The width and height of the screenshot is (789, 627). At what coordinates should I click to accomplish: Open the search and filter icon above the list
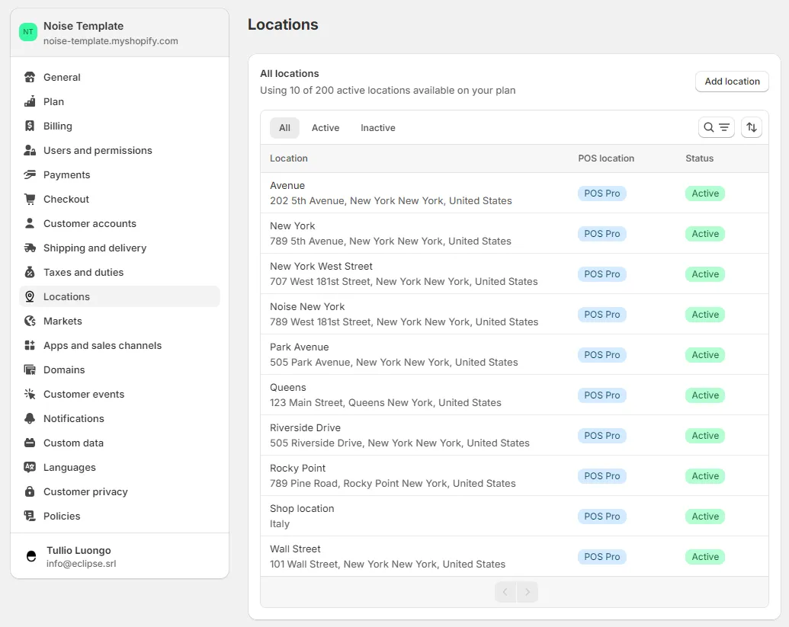coord(716,127)
